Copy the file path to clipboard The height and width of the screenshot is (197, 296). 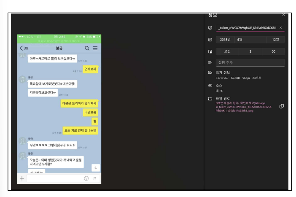pos(282,106)
